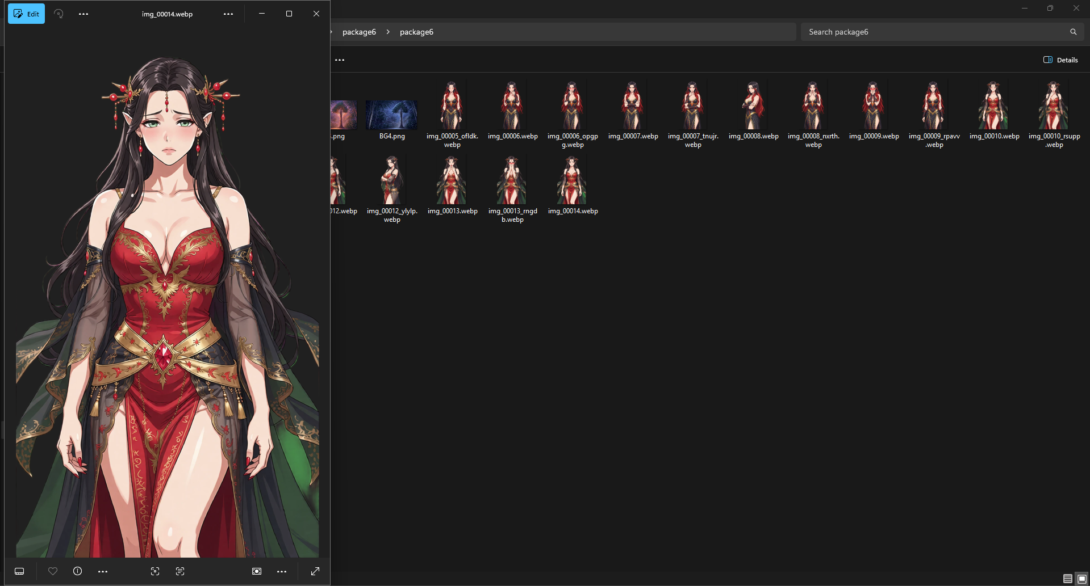The height and width of the screenshot is (586, 1090).
Task: Open the three-dot menu right of the img_00014.webp title
Action: (228, 14)
